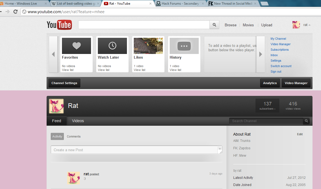
Task: Click the Favorites heart thumbnail
Action: (76, 46)
